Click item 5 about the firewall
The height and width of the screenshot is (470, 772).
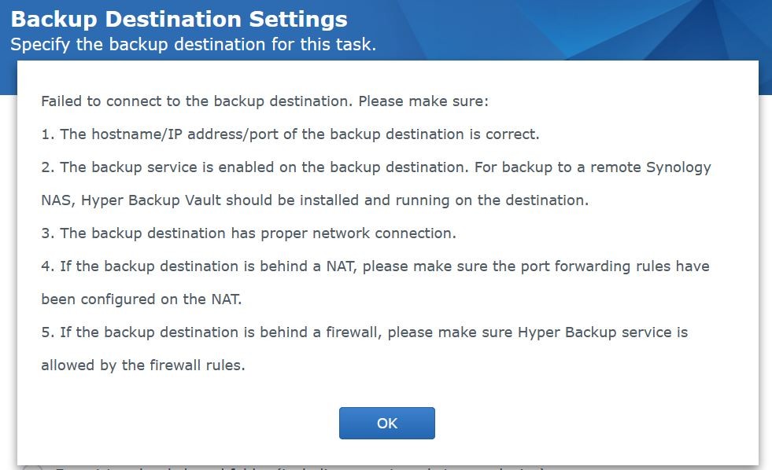(x=364, y=332)
